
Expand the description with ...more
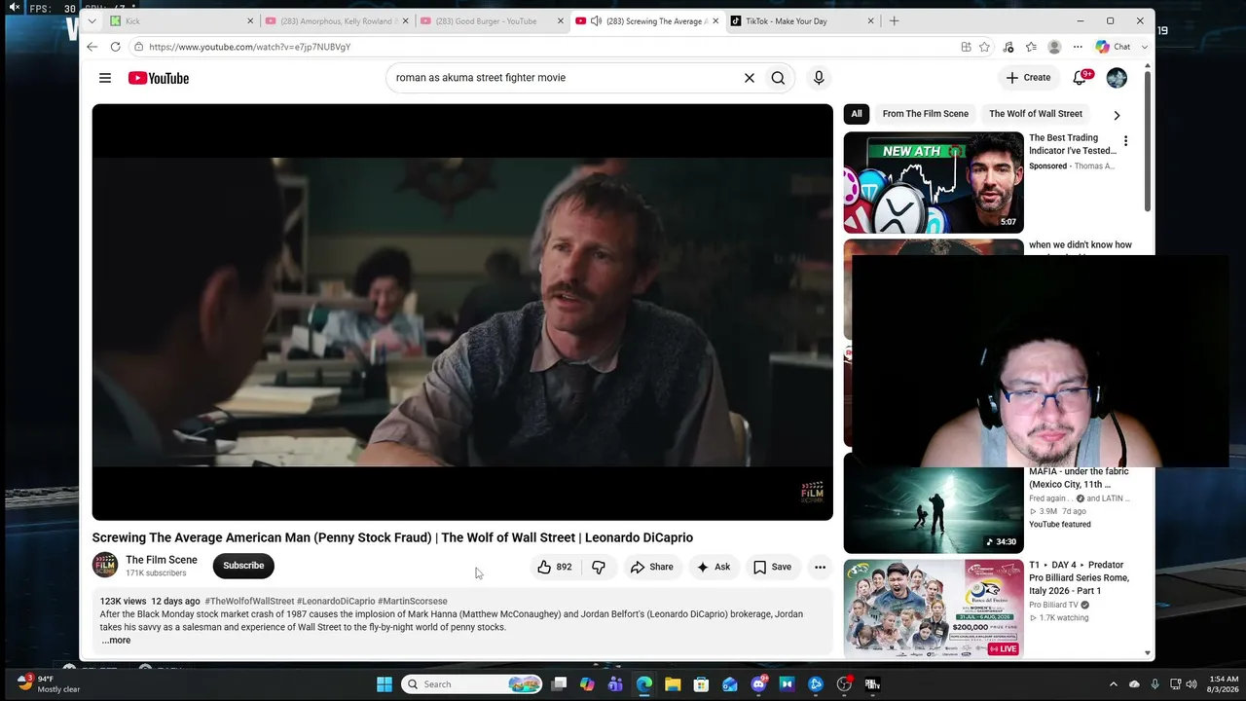click(x=116, y=640)
